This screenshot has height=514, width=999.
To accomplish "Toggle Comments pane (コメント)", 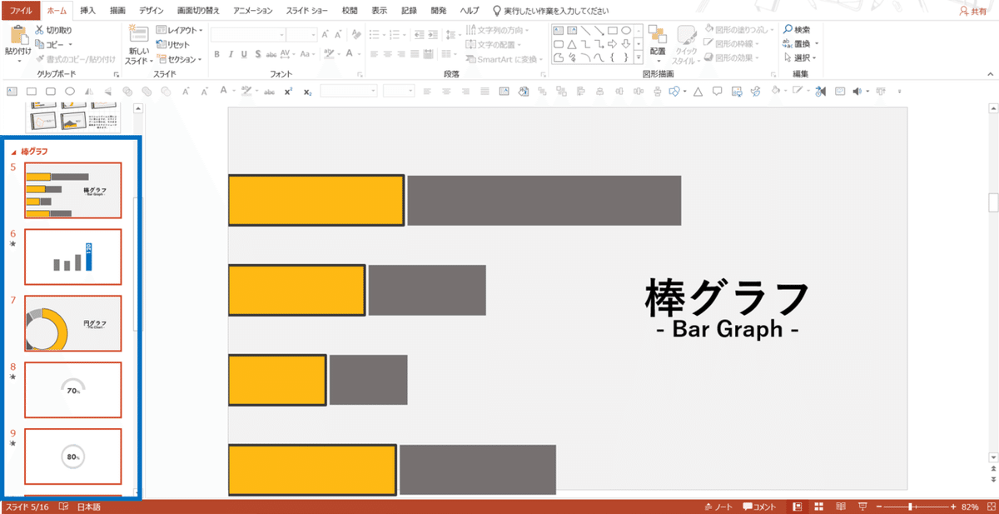I will coord(759,507).
